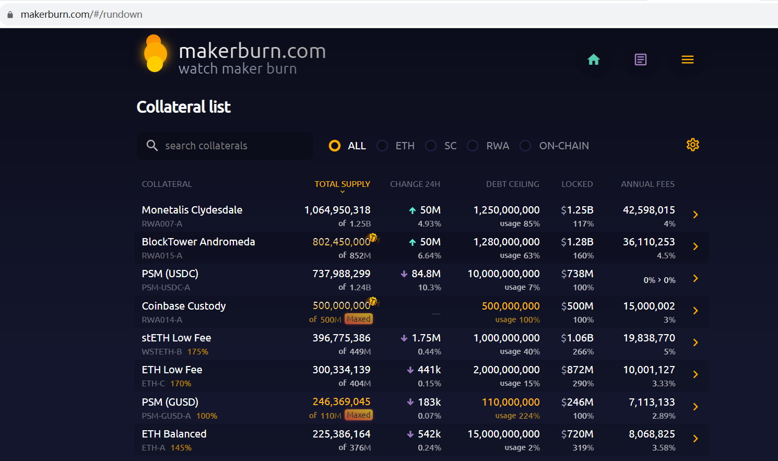Click the 84.8M change value
This screenshot has height=461, width=778.
(x=426, y=274)
